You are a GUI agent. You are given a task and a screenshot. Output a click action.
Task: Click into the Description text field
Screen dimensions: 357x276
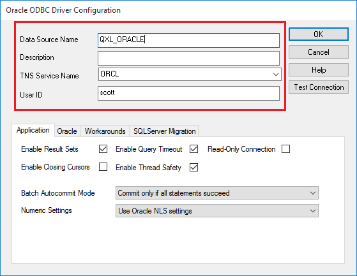[188, 58]
